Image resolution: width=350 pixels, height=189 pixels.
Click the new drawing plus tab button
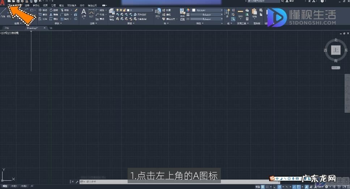coord(51,28)
